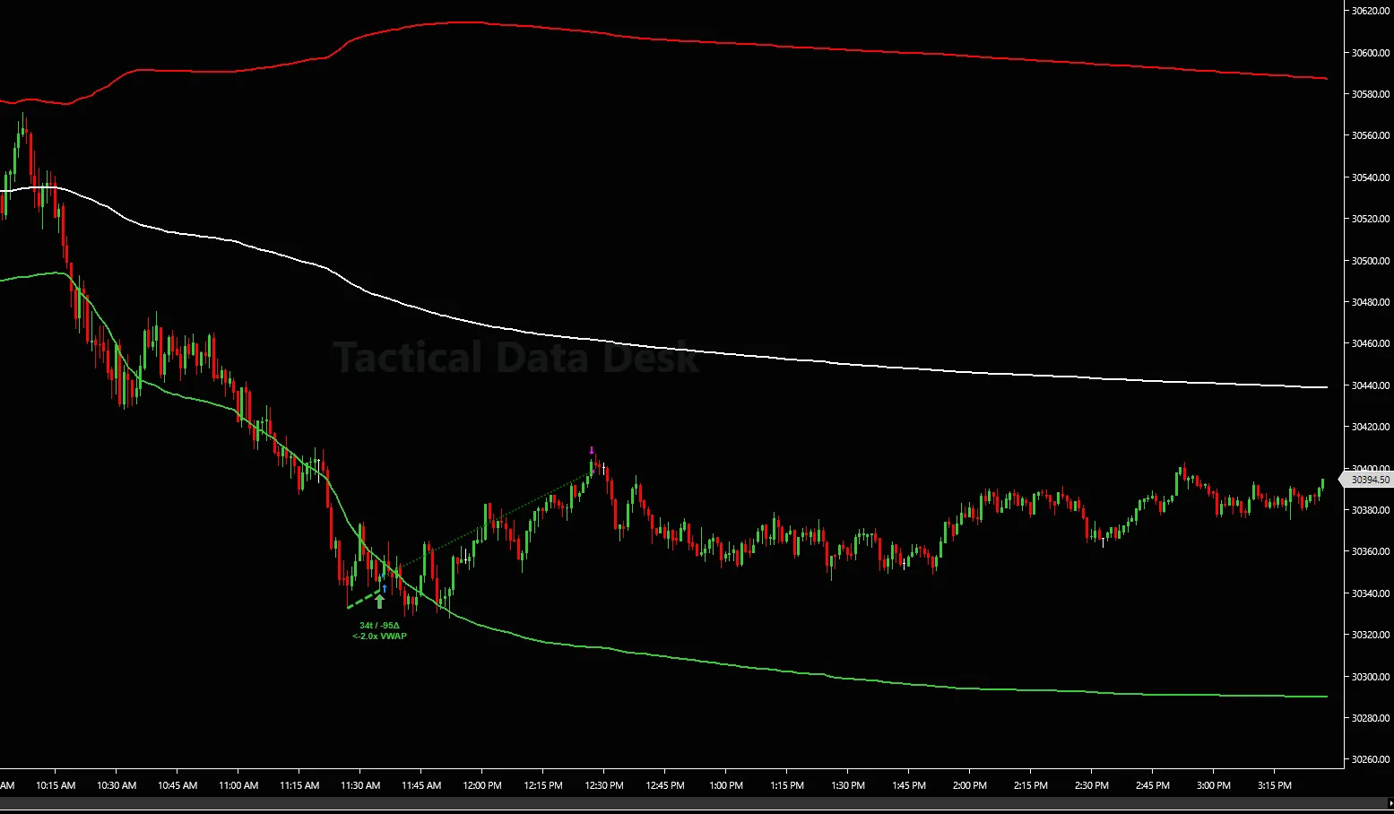Click the 30460.00 price axis label
Viewport: 1394px width, 814px height.
point(1371,343)
